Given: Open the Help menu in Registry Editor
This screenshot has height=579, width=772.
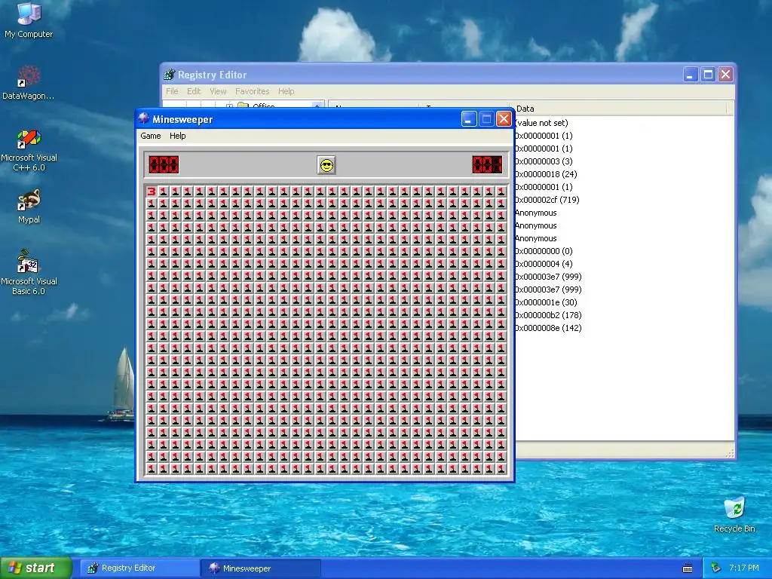Looking at the screenshot, I should click(286, 91).
